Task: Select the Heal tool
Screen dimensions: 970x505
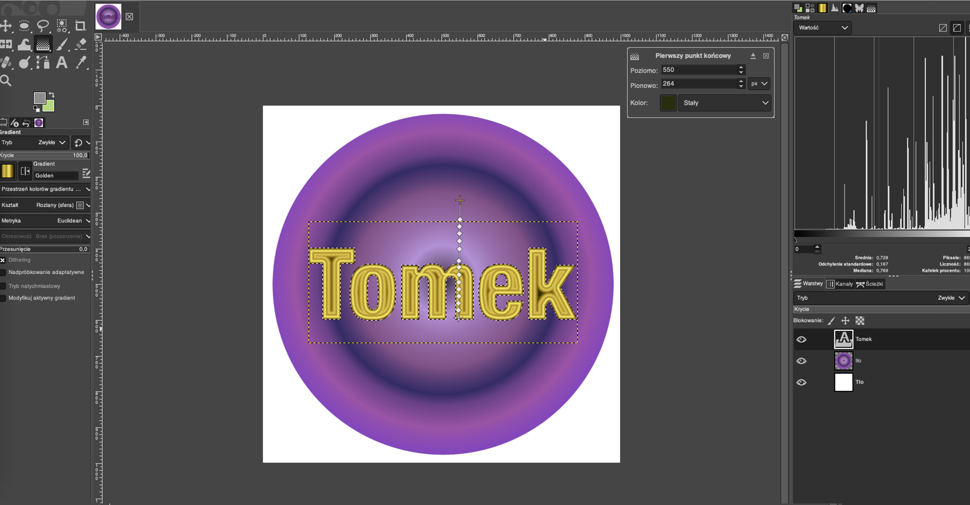Action: 6,63
